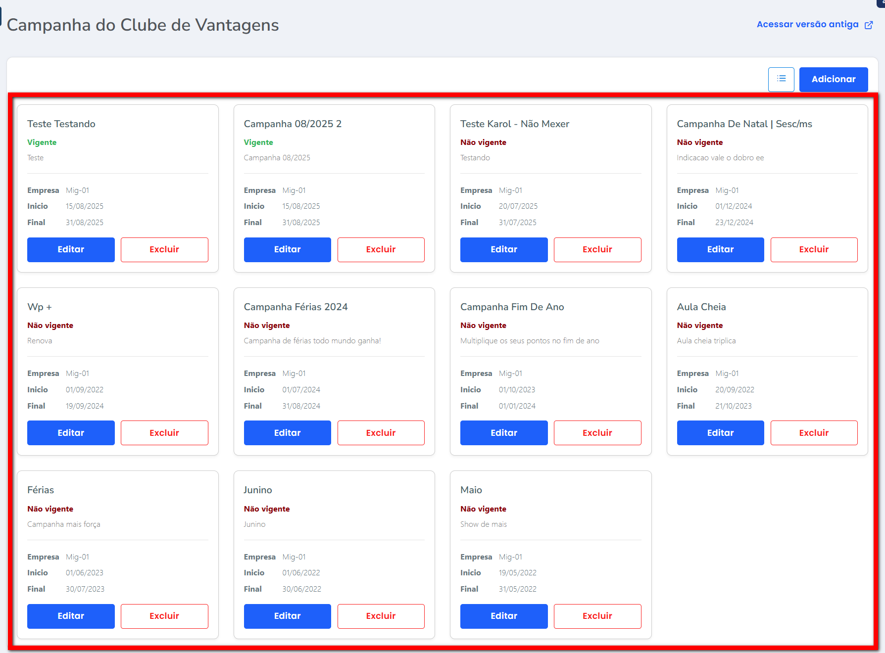Viewport: 885px width, 653px height.
Task: Click the Adicionar button
Action: pyautogui.click(x=833, y=79)
